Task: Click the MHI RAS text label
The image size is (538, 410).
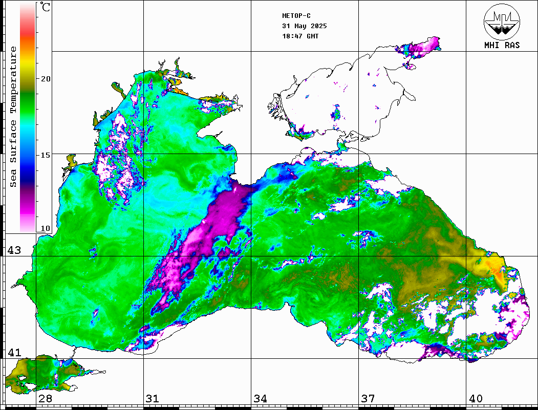Action: coord(502,45)
